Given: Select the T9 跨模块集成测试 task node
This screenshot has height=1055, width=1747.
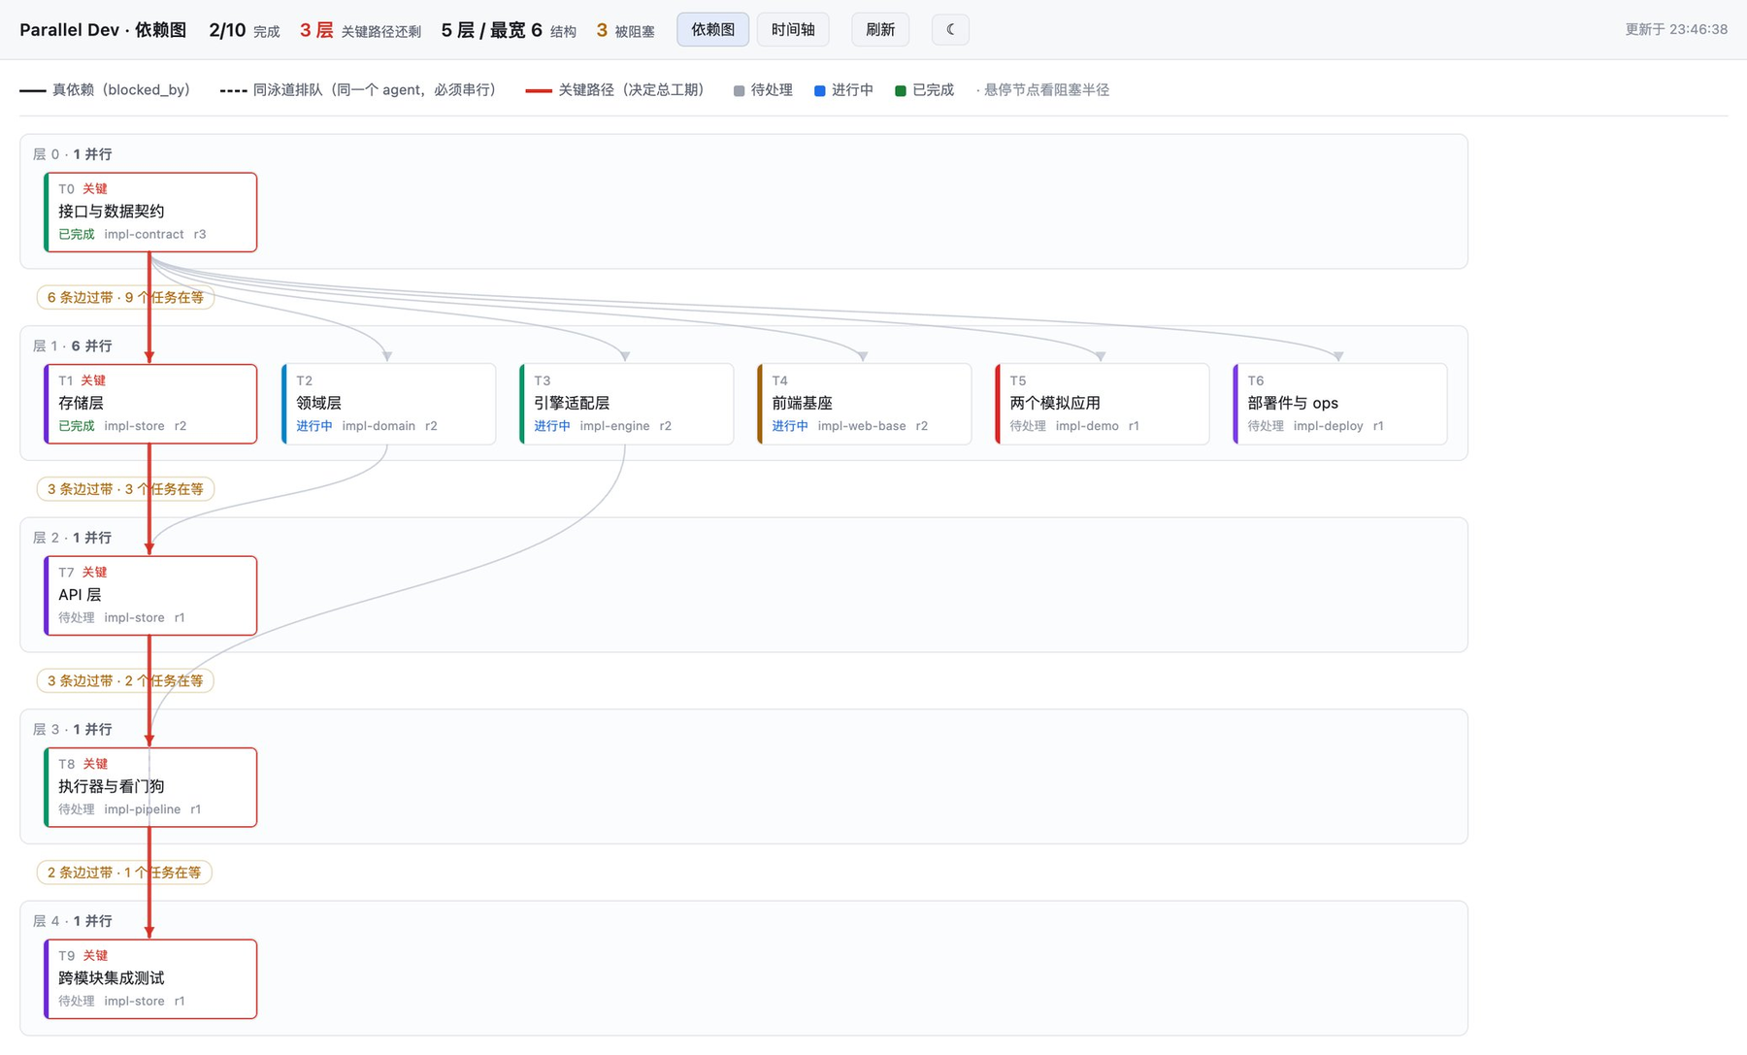Looking at the screenshot, I should pos(150,979).
